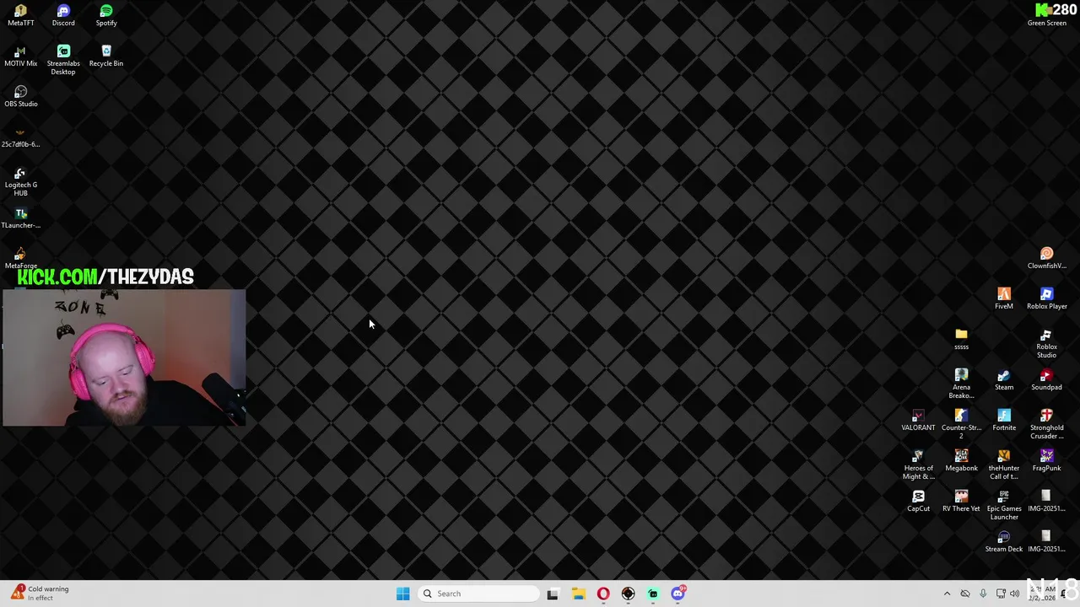
Task: Select the MetaForge desktop shortcut
Action: point(20,258)
